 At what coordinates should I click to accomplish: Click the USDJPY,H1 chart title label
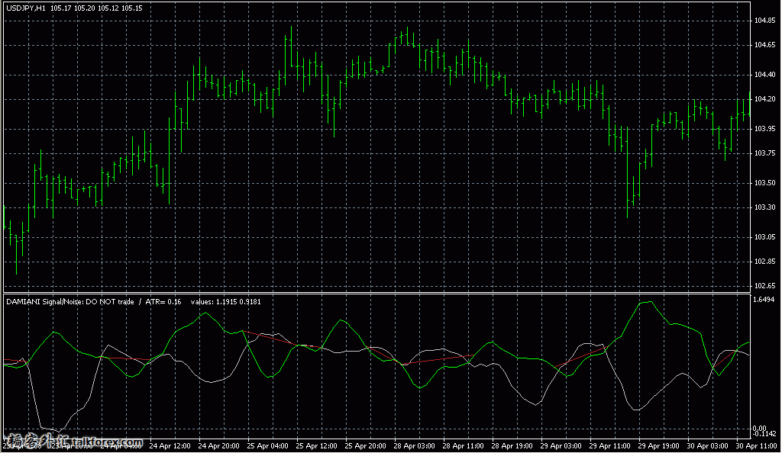(27, 7)
